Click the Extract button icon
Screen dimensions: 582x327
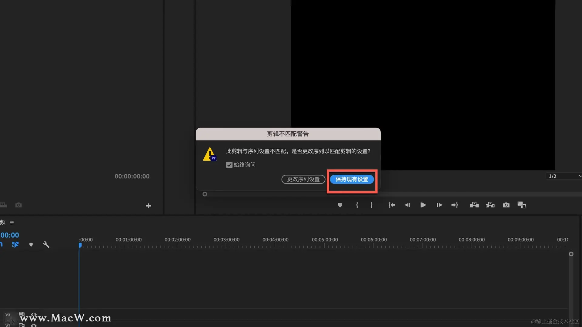(490, 205)
